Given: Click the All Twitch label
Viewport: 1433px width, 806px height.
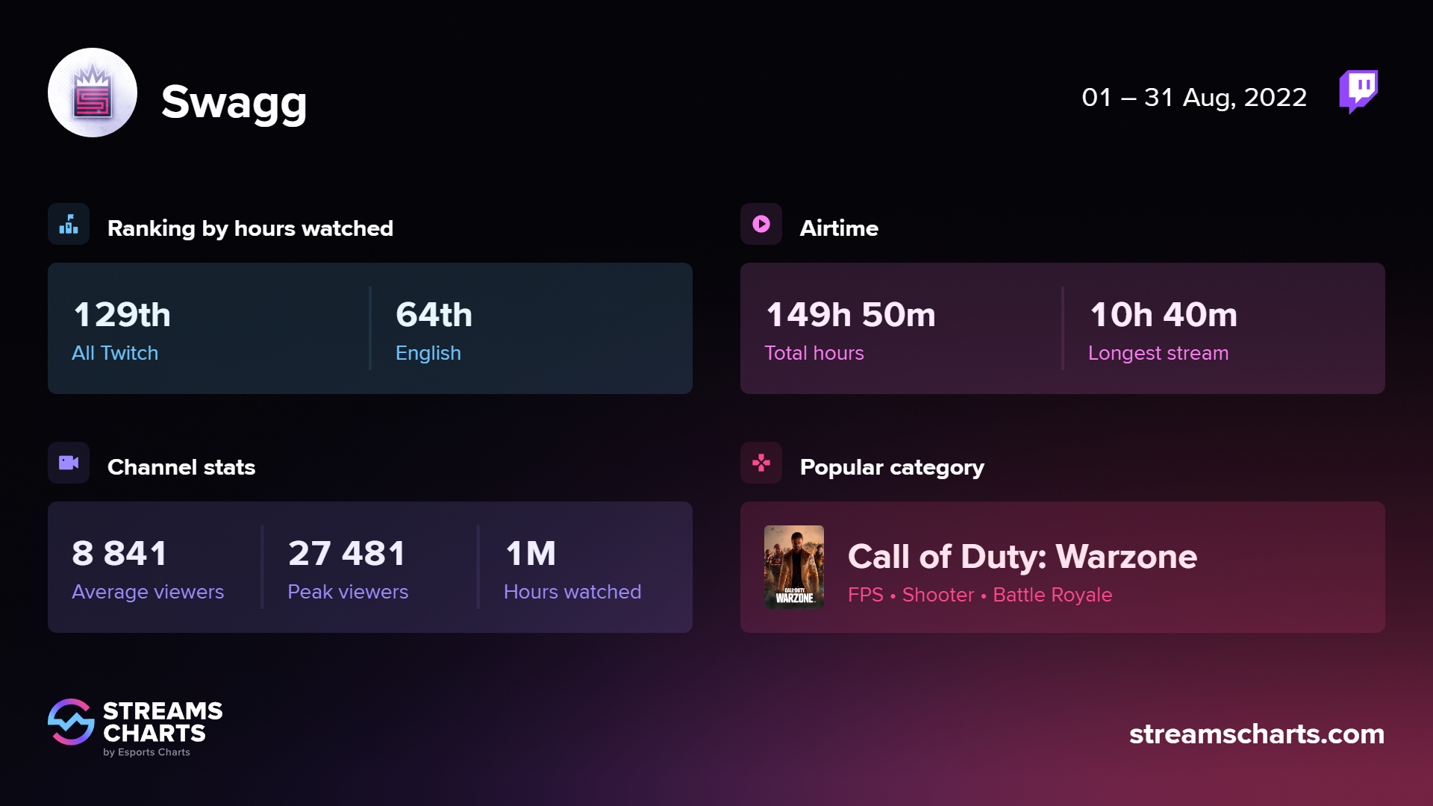Looking at the screenshot, I should (x=115, y=353).
